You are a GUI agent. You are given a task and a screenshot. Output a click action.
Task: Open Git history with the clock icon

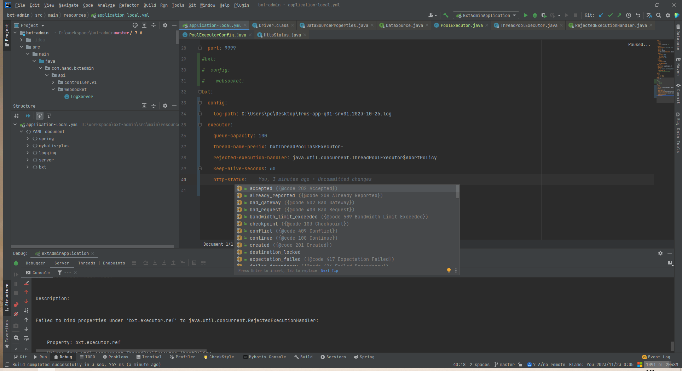coord(629,15)
